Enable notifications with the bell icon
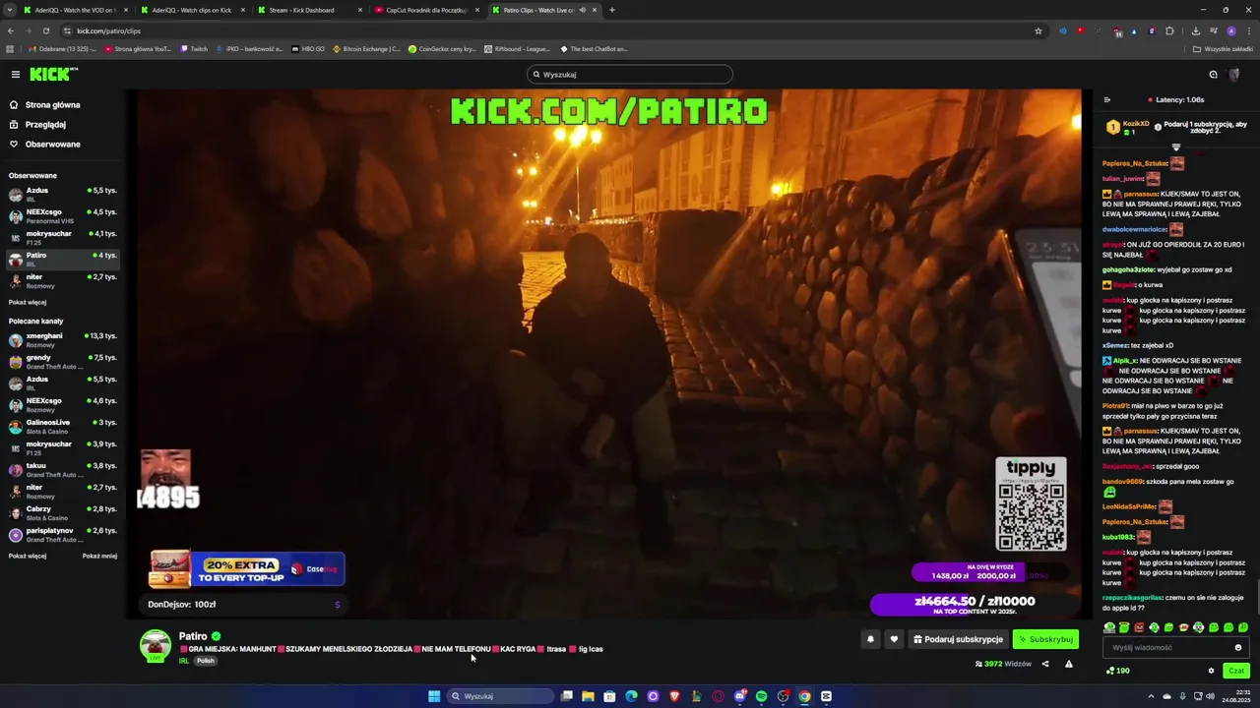This screenshot has width=1260, height=708. point(870,639)
